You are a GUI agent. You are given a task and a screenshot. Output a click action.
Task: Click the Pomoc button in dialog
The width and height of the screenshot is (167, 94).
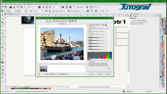(108, 74)
